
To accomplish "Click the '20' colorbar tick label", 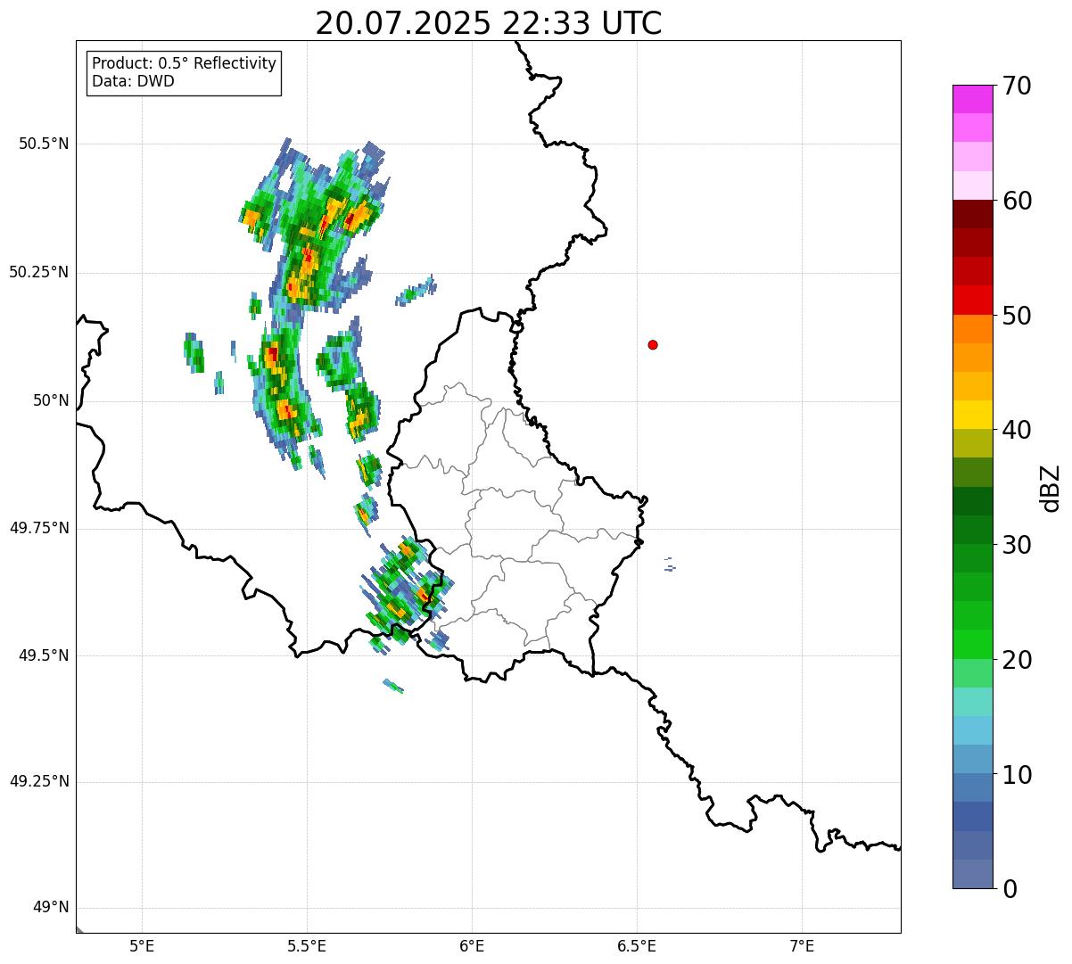I will [x=1017, y=660].
